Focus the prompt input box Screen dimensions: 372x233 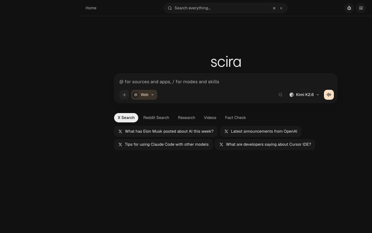(x=226, y=82)
